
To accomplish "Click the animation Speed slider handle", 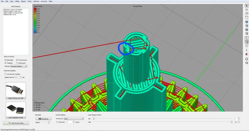I will coord(49,122).
